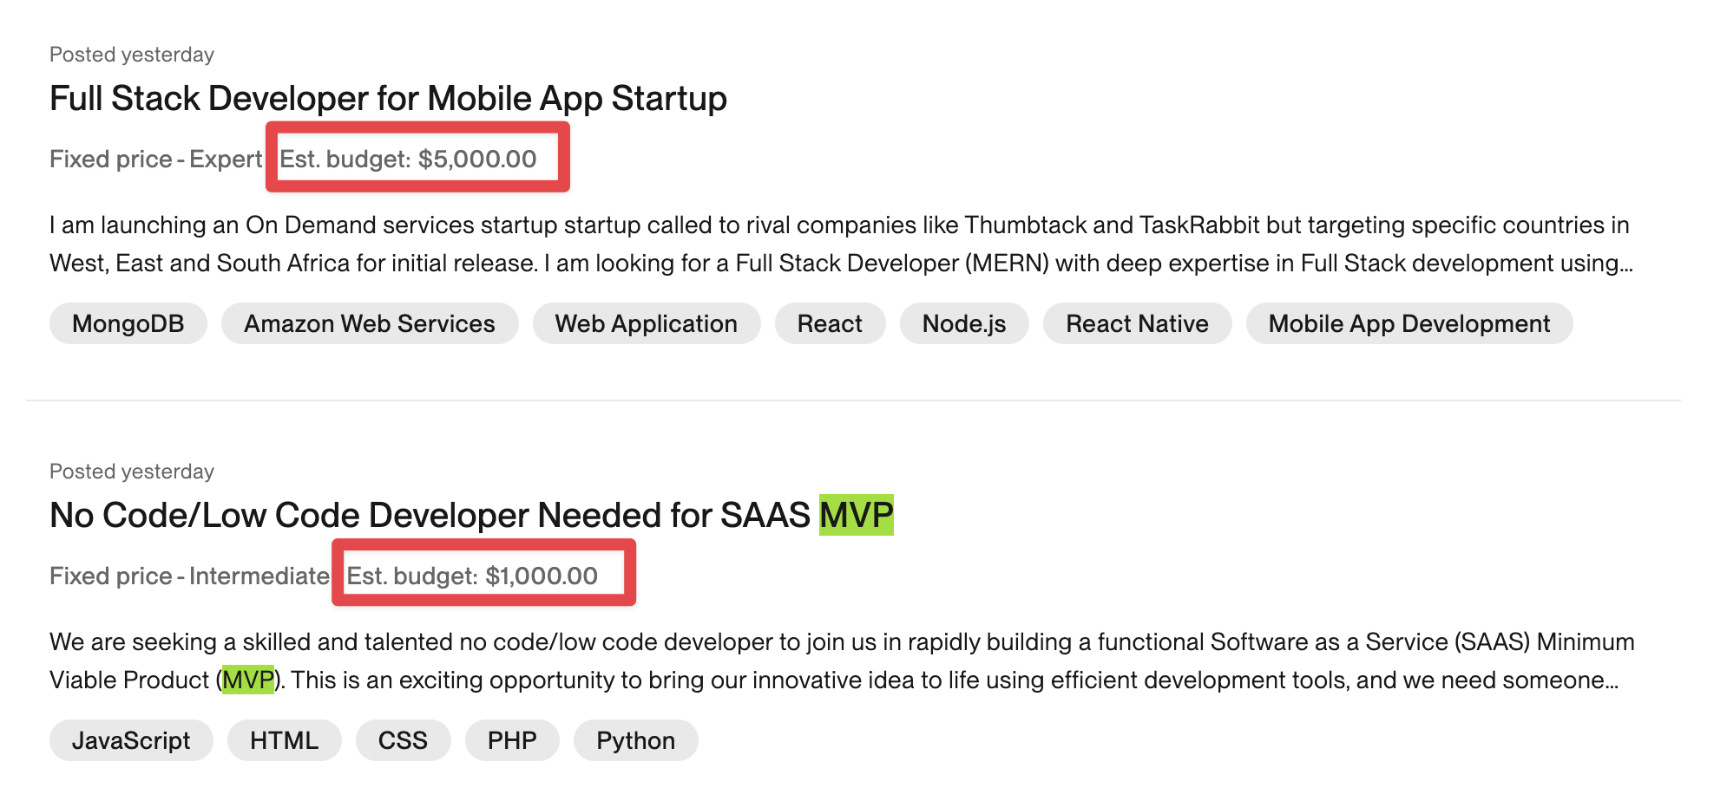Click the Mobile App Development tag
This screenshot has height=807, width=1727.
coord(1409,324)
